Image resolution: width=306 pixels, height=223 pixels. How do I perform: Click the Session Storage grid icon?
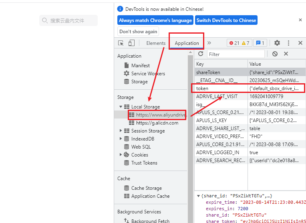tap(127, 131)
